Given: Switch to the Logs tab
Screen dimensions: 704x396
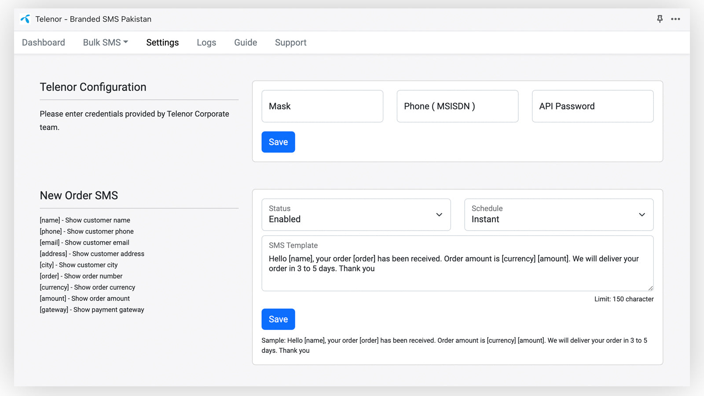Looking at the screenshot, I should [x=206, y=43].
